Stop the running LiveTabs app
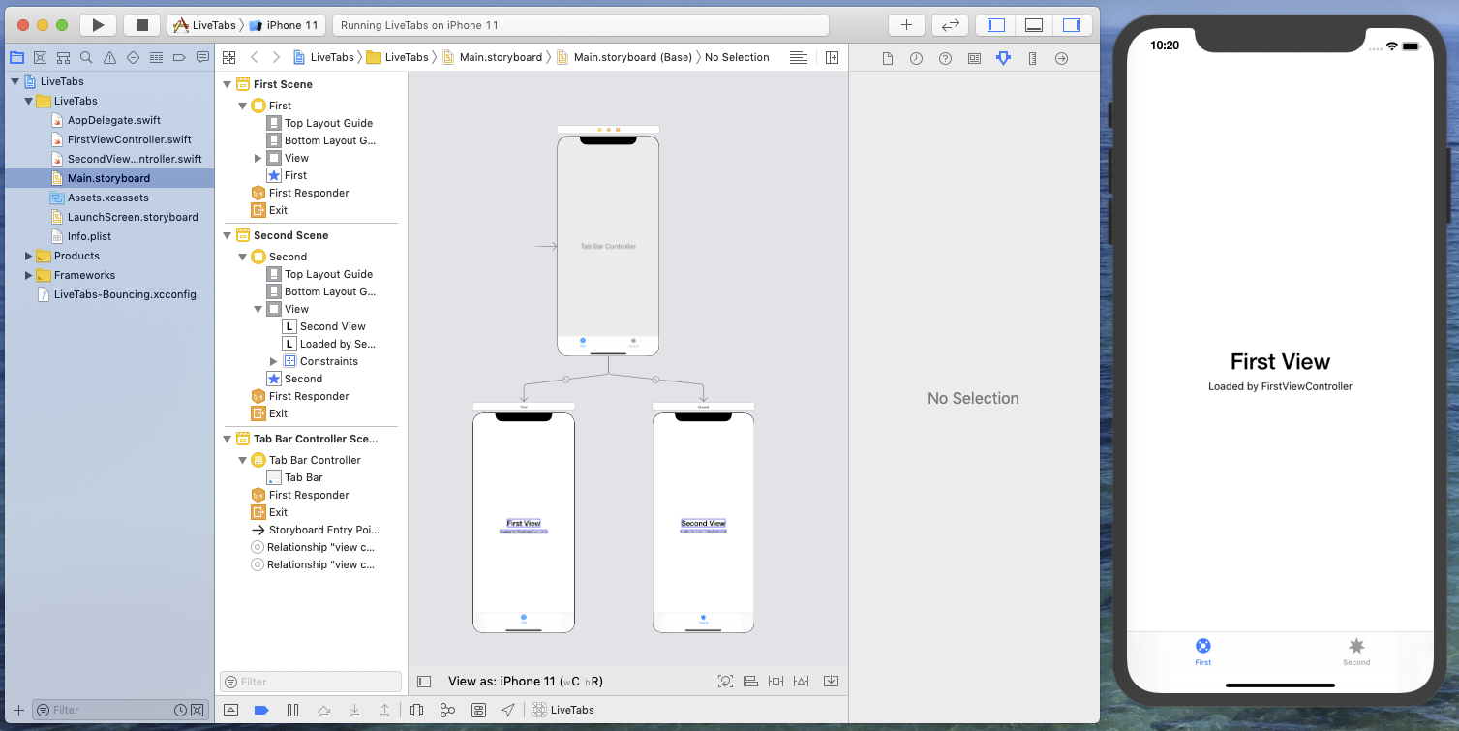This screenshot has height=731, width=1459. coord(141,25)
